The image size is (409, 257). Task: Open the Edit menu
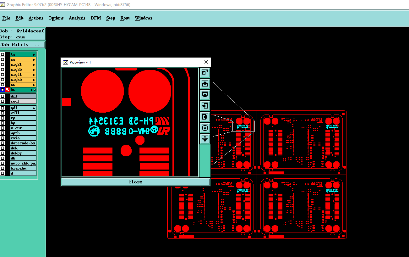point(19,18)
